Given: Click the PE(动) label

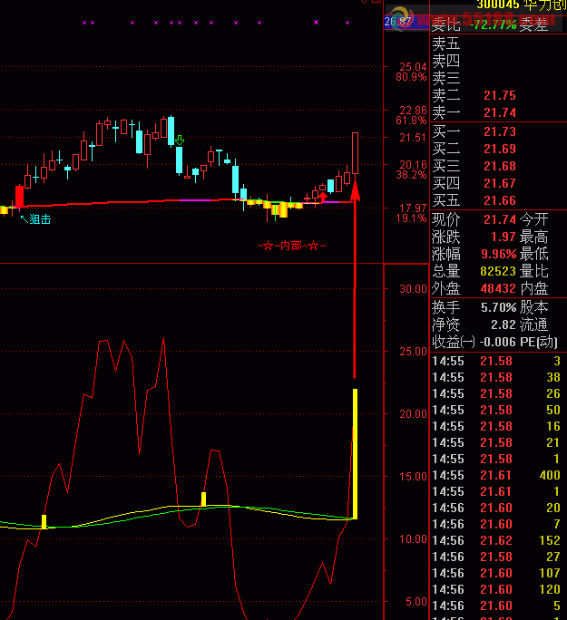Looking at the screenshot, I should (x=539, y=342).
